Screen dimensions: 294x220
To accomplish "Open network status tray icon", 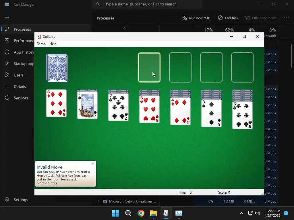I will click(x=250, y=213).
